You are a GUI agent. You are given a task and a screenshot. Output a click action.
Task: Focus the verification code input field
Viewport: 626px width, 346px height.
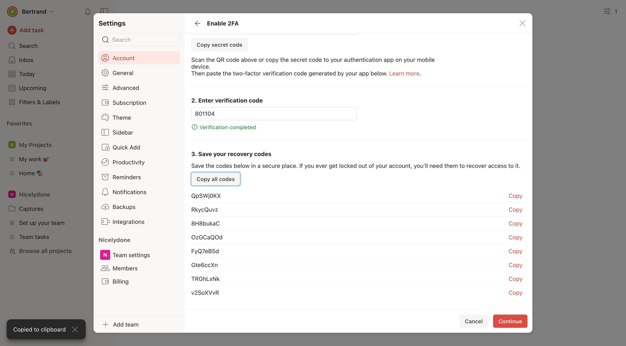pyautogui.click(x=274, y=114)
